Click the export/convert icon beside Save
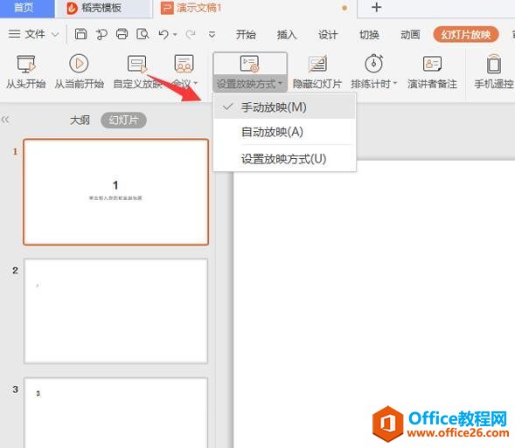515x448 pixels. tap(101, 34)
